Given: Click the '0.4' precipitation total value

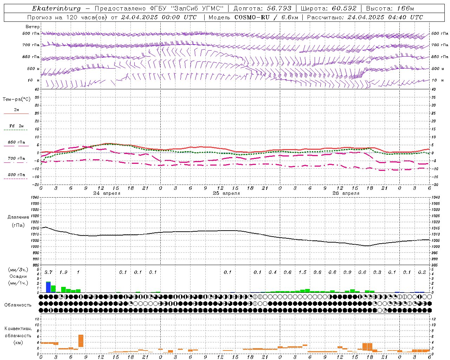Looking at the screenshot, I should [x=272, y=272].
